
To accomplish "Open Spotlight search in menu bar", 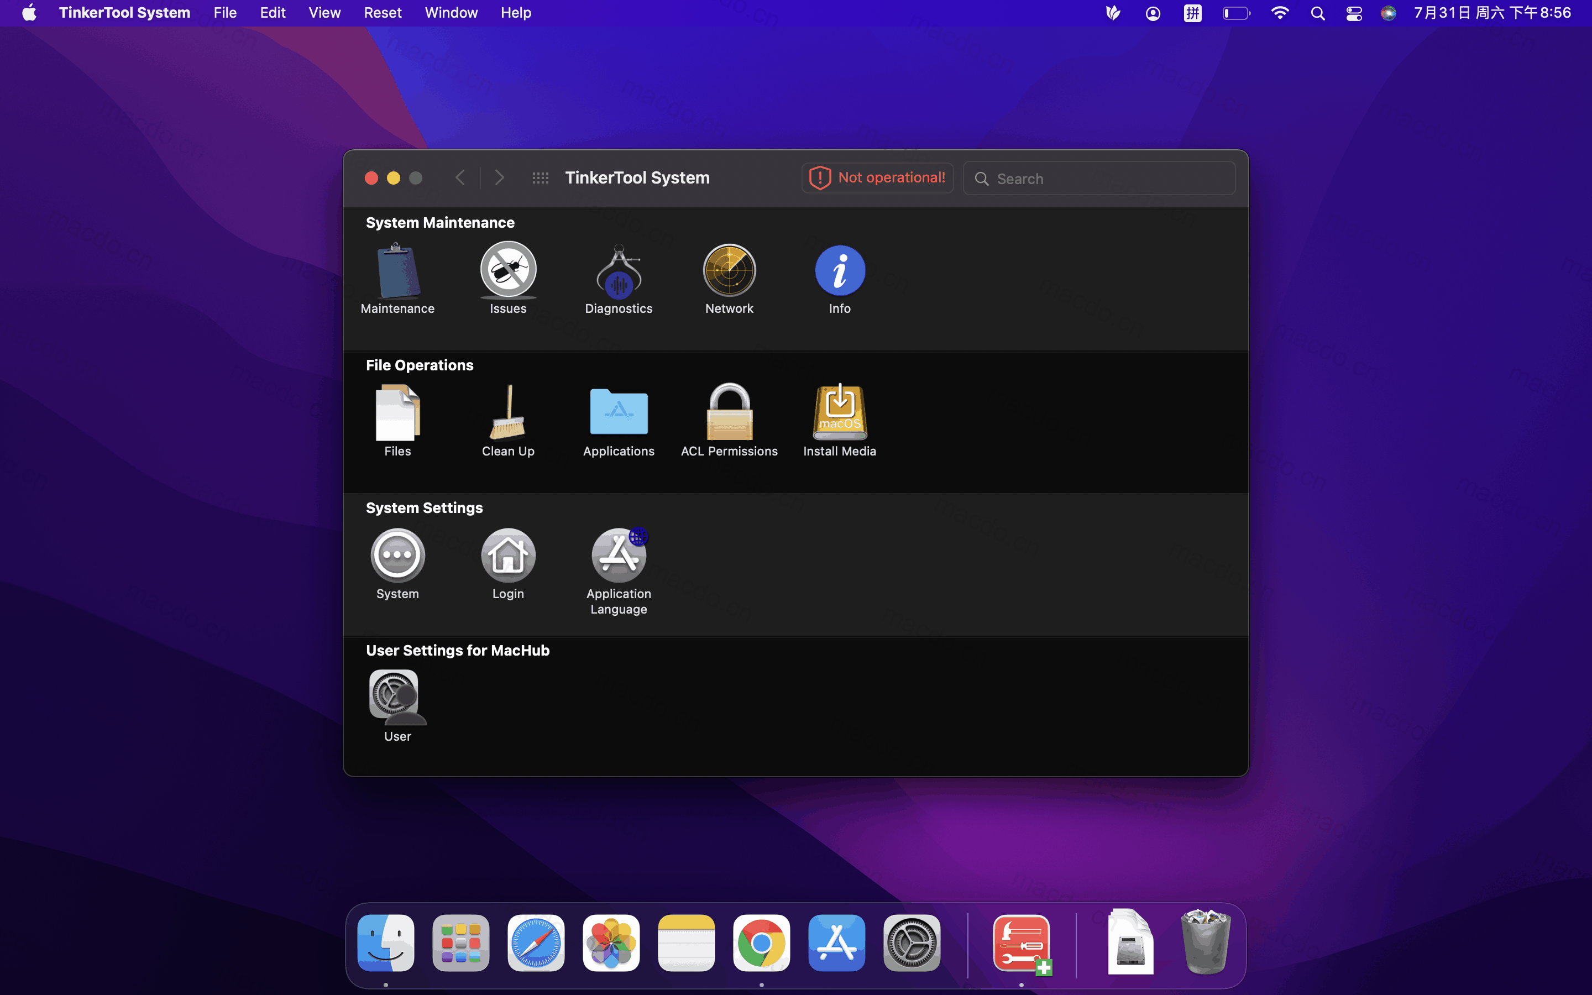I will (x=1317, y=13).
